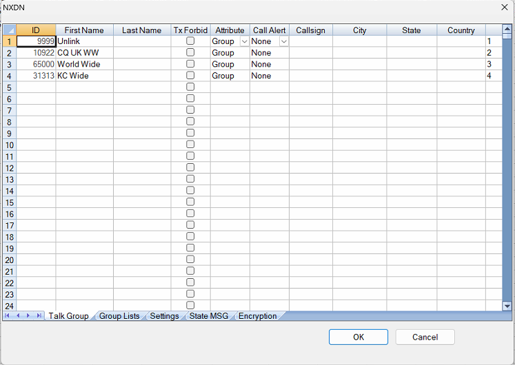This screenshot has height=365, width=515.
Task: Click Call Alert cell of World Wide
Action: (270, 64)
